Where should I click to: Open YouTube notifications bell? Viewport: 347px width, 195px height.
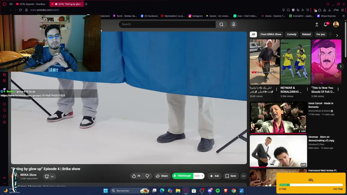(326, 24)
